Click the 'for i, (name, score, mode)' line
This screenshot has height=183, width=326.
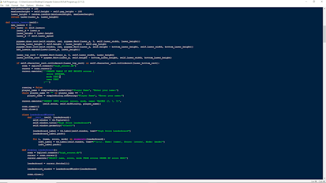[x=69, y=139]
